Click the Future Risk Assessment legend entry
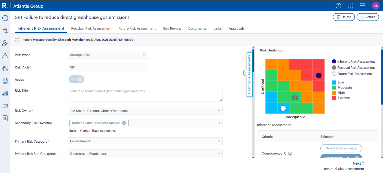Image resolution: width=383 pixels, height=173 pixels. coord(352,74)
